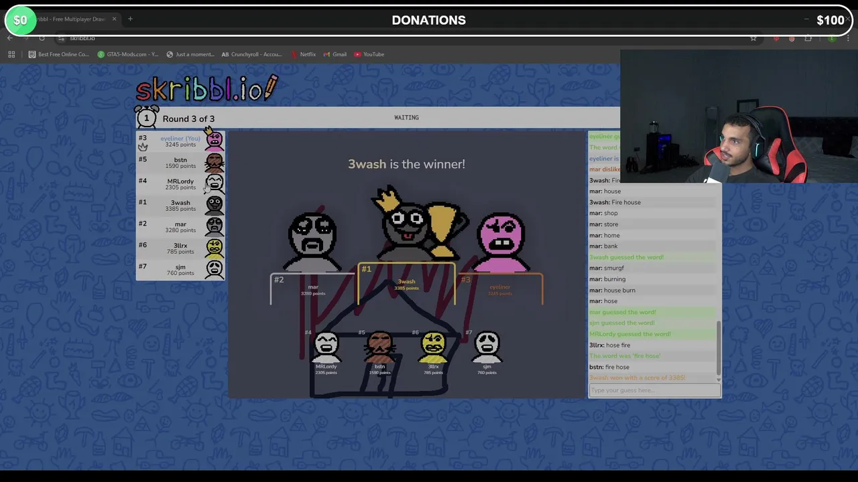Open a new browser tab with plus
The width and height of the screenshot is (858, 482).
(130, 19)
